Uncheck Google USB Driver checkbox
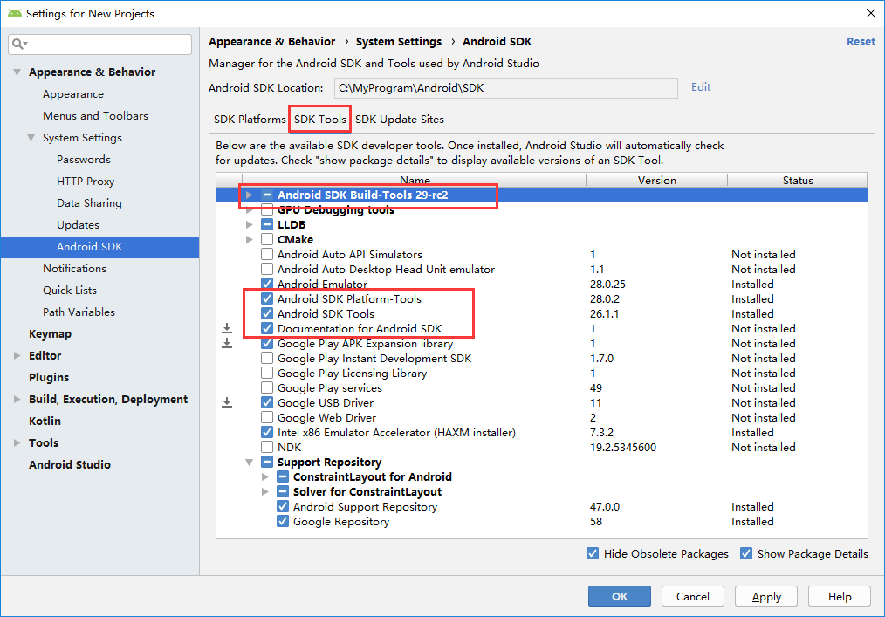Viewport: 885px width, 617px height. 267,402
